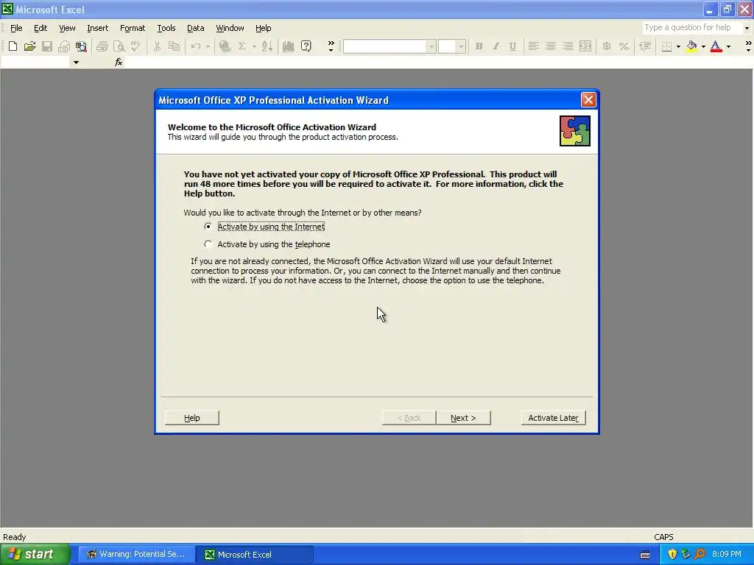
Task: Open the Borders dropdown arrow
Action: 678,46
